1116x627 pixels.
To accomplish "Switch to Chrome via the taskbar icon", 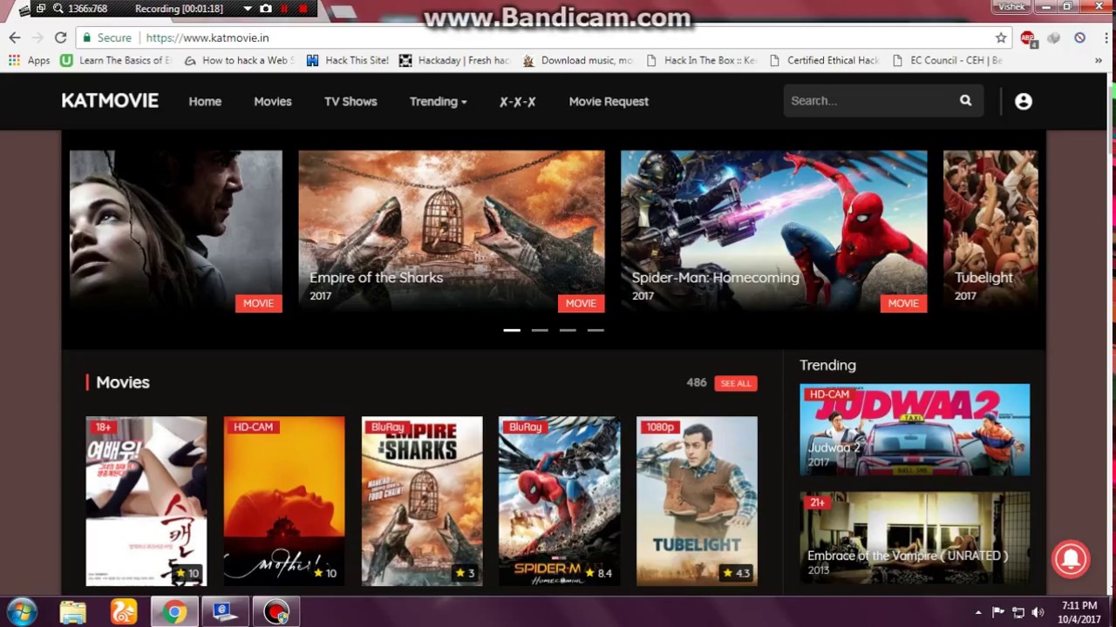I will click(x=174, y=612).
